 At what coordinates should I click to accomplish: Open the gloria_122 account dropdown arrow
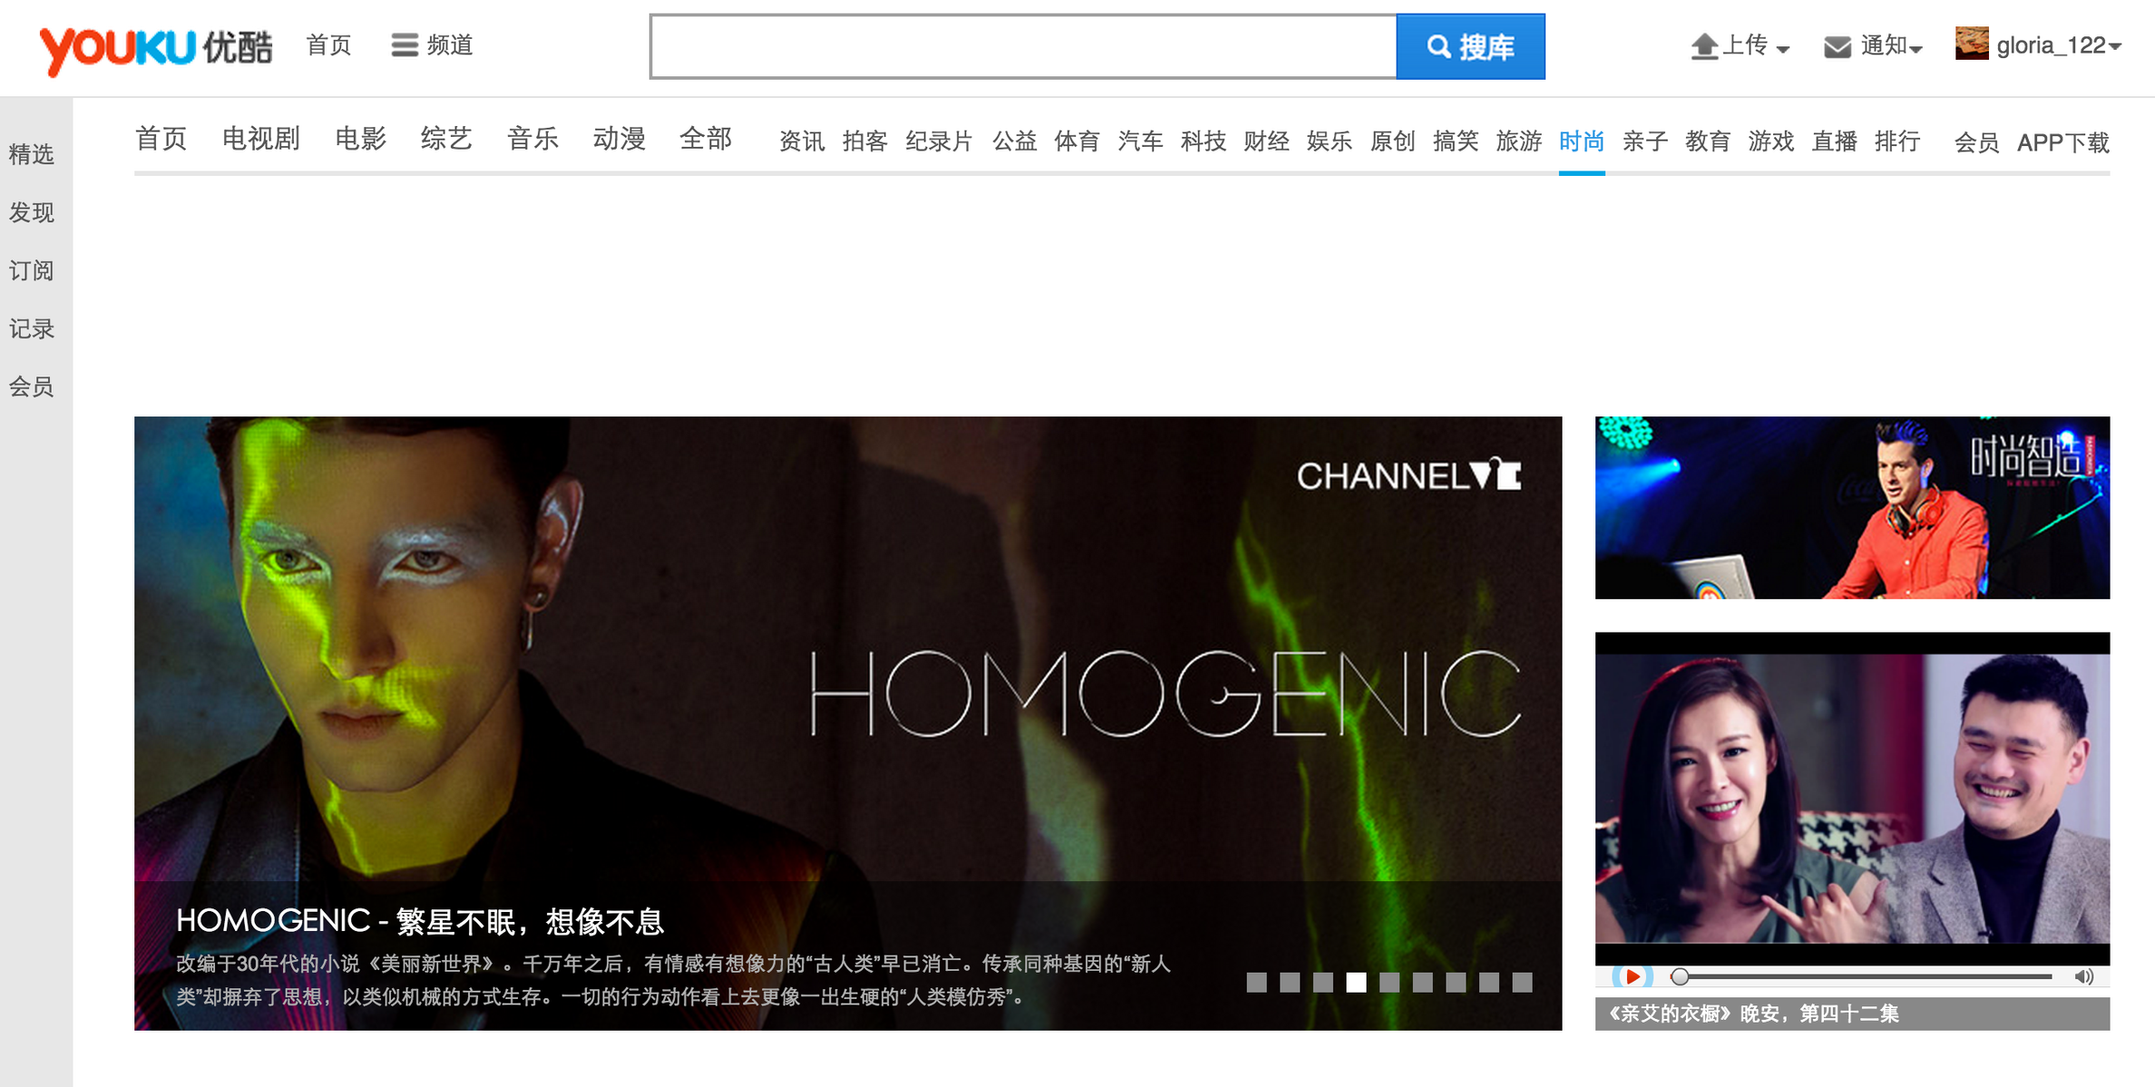(x=2115, y=46)
